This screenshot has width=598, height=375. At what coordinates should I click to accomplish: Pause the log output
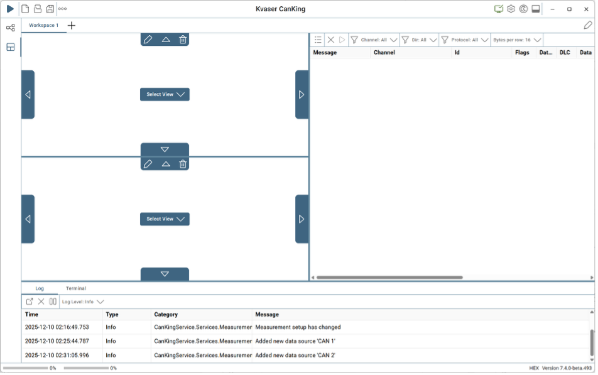(x=53, y=302)
